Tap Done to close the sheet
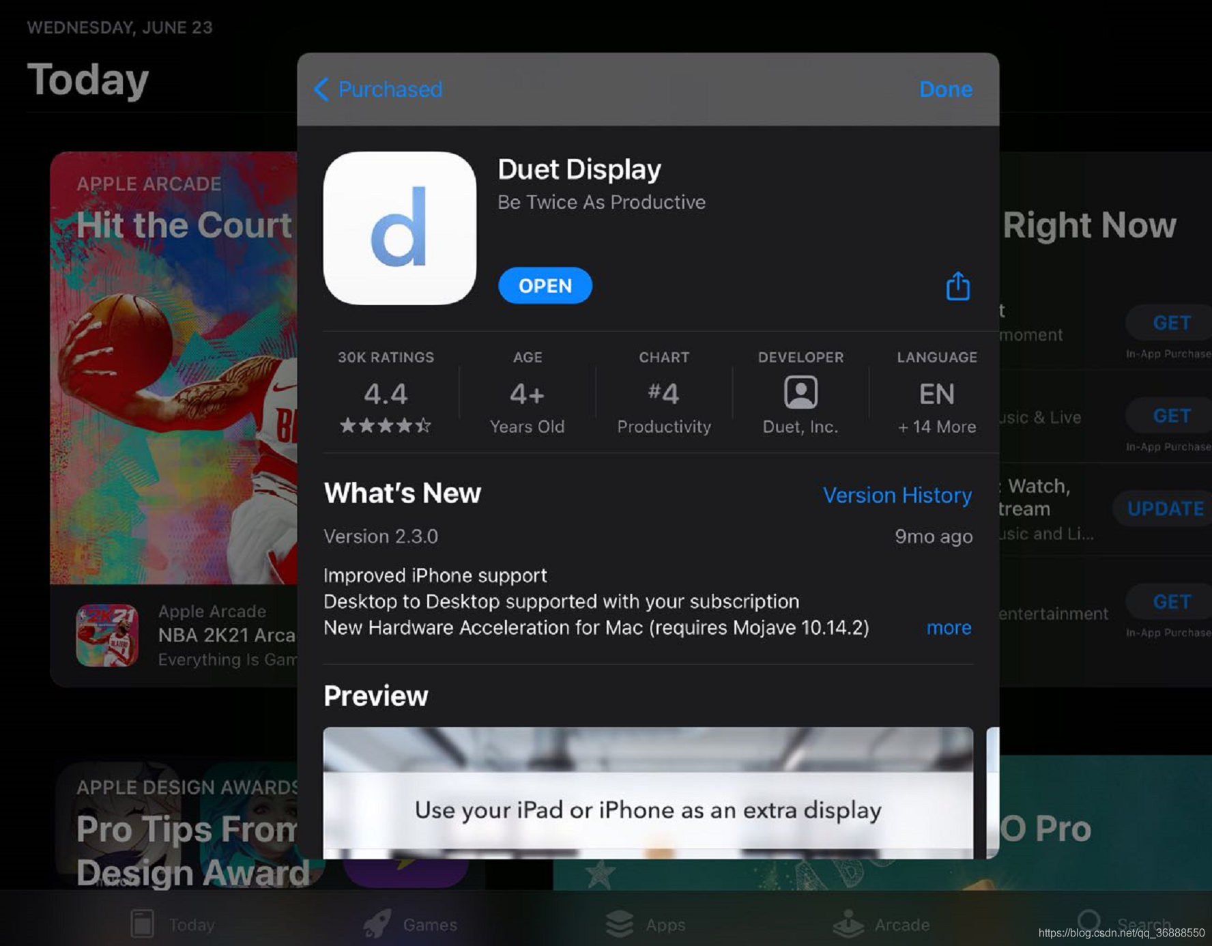The image size is (1212, 946). pyautogui.click(x=945, y=89)
